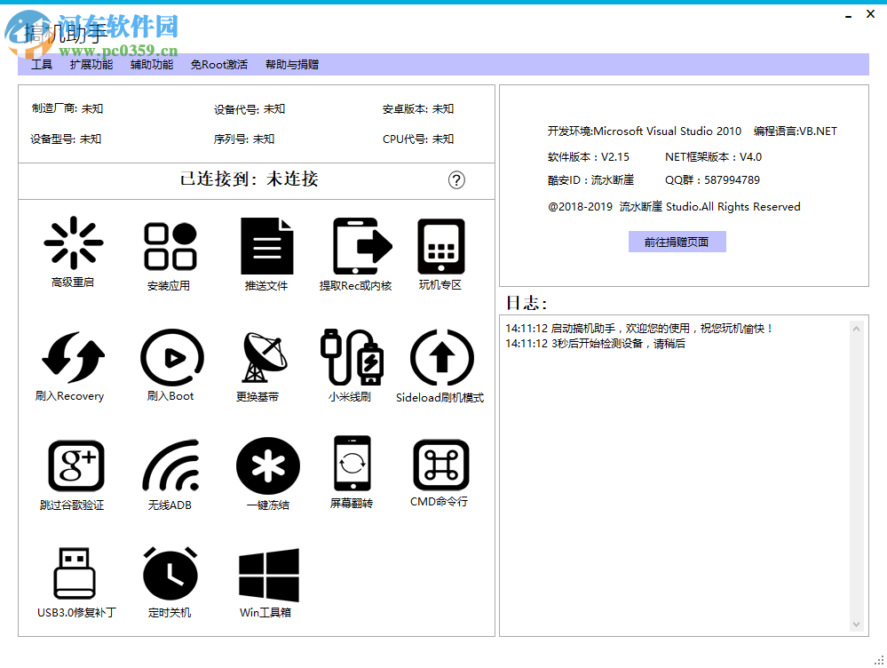Image resolution: width=887 pixels, height=668 pixels.
Task: Launch 刷入Recovery flashing tool
Action: (x=74, y=357)
